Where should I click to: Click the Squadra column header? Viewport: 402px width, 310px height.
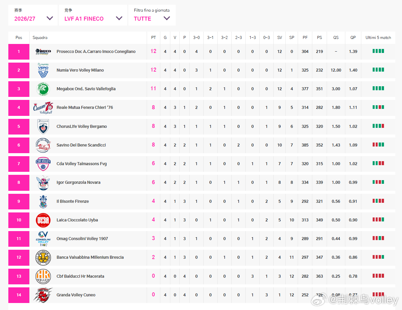(40, 38)
